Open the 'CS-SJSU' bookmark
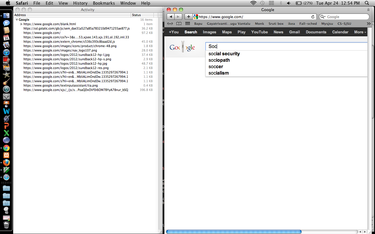The height and width of the screenshot is (234, 375). (x=344, y=24)
